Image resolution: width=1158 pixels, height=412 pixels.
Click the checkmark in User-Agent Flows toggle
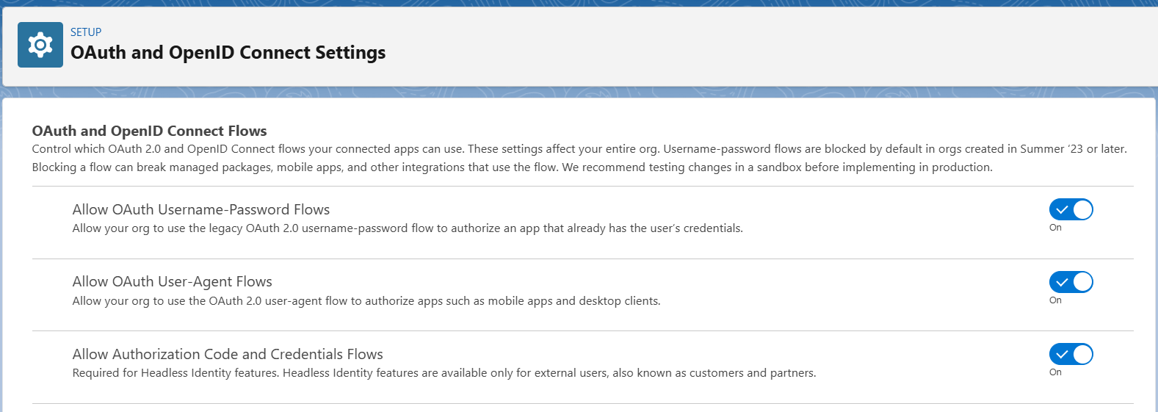[1061, 282]
